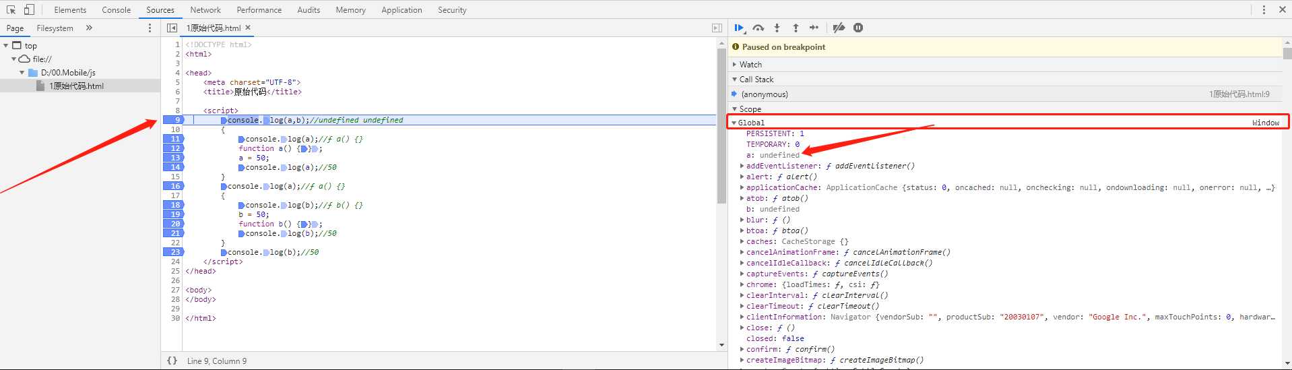Click the code editor vertical scrollbar thumb
1292x370 pixels.
721,125
